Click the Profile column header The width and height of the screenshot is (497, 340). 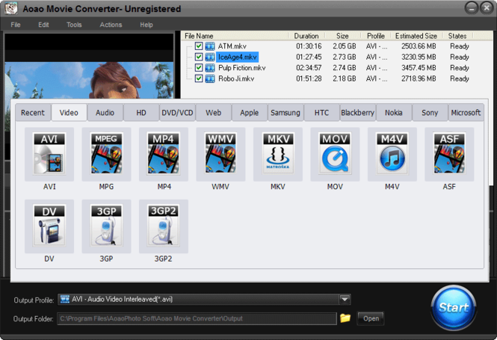point(376,36)
